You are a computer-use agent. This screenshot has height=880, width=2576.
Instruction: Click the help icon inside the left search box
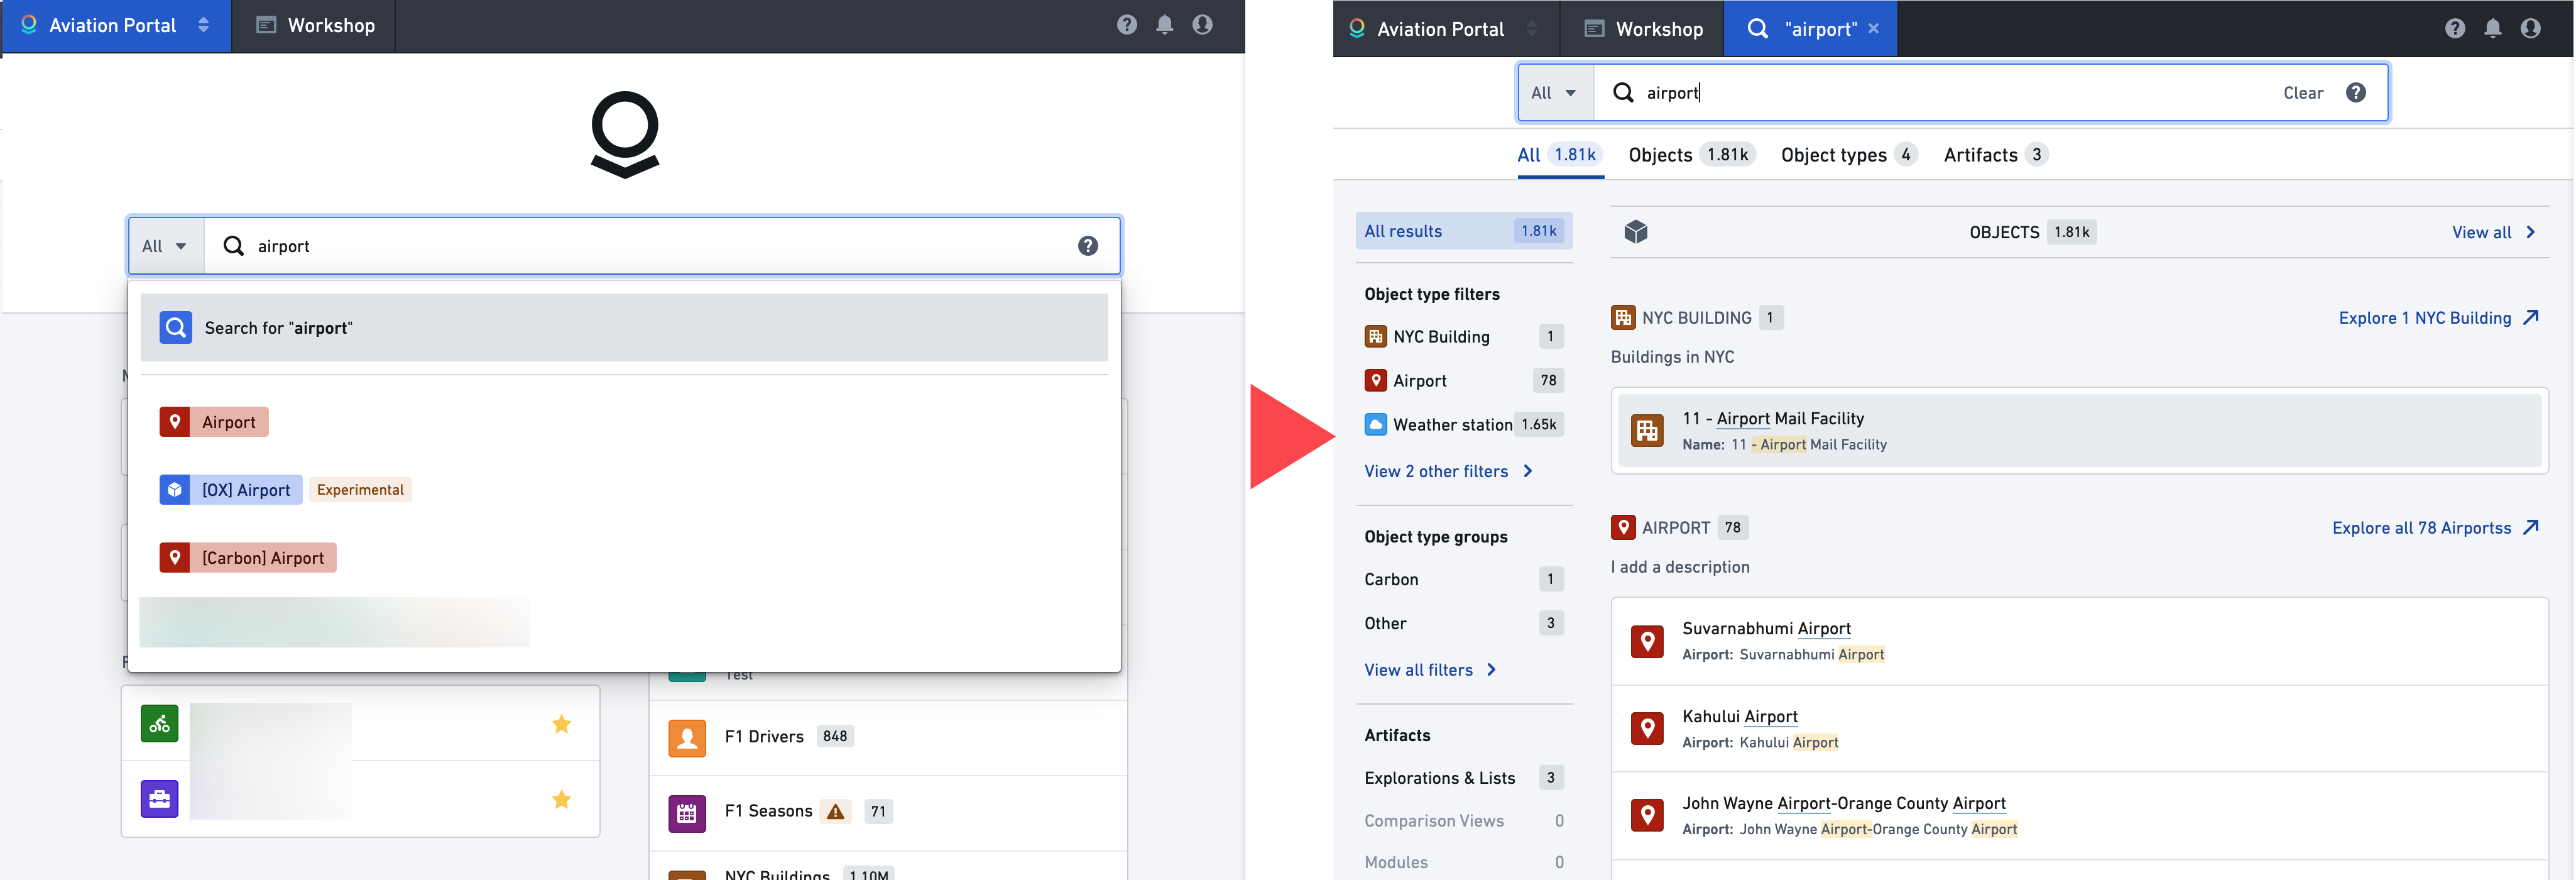click(x=1088, y=246)
